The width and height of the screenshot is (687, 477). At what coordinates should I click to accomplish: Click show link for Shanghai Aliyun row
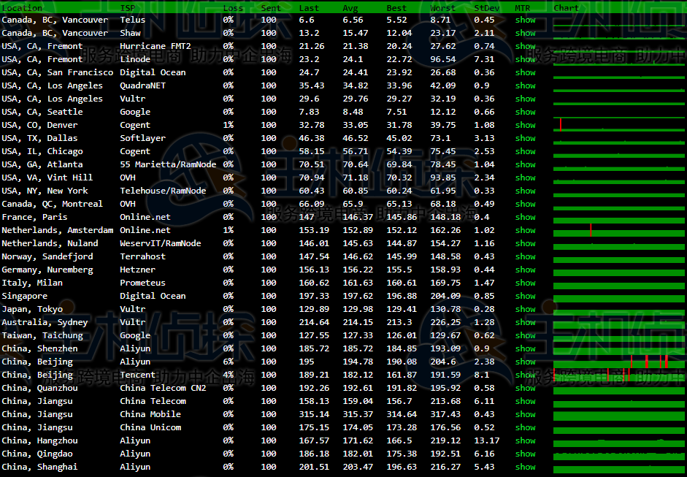[x=525, y=467]
